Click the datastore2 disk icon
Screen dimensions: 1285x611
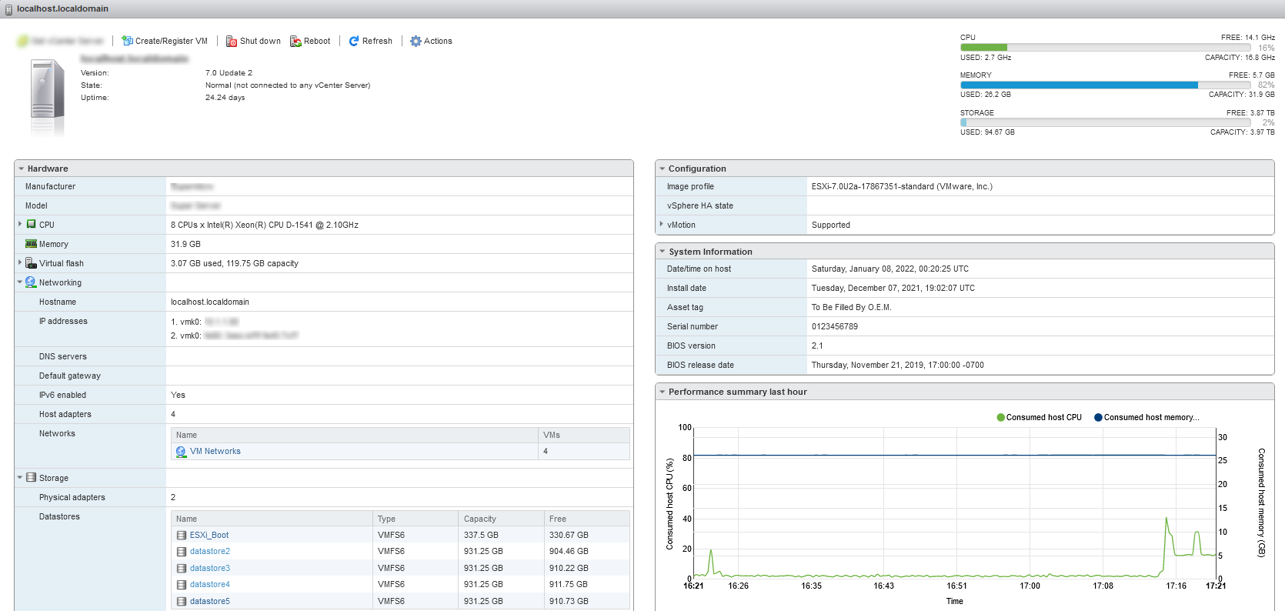point(182,552)
